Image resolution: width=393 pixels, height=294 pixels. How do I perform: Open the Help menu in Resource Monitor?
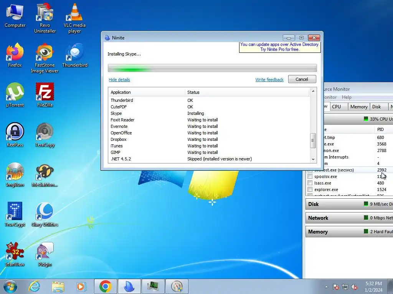347,97
